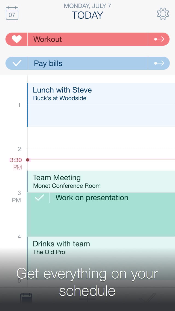Select the Team Meeting event

pyautogui.click(x=101, y=181)
